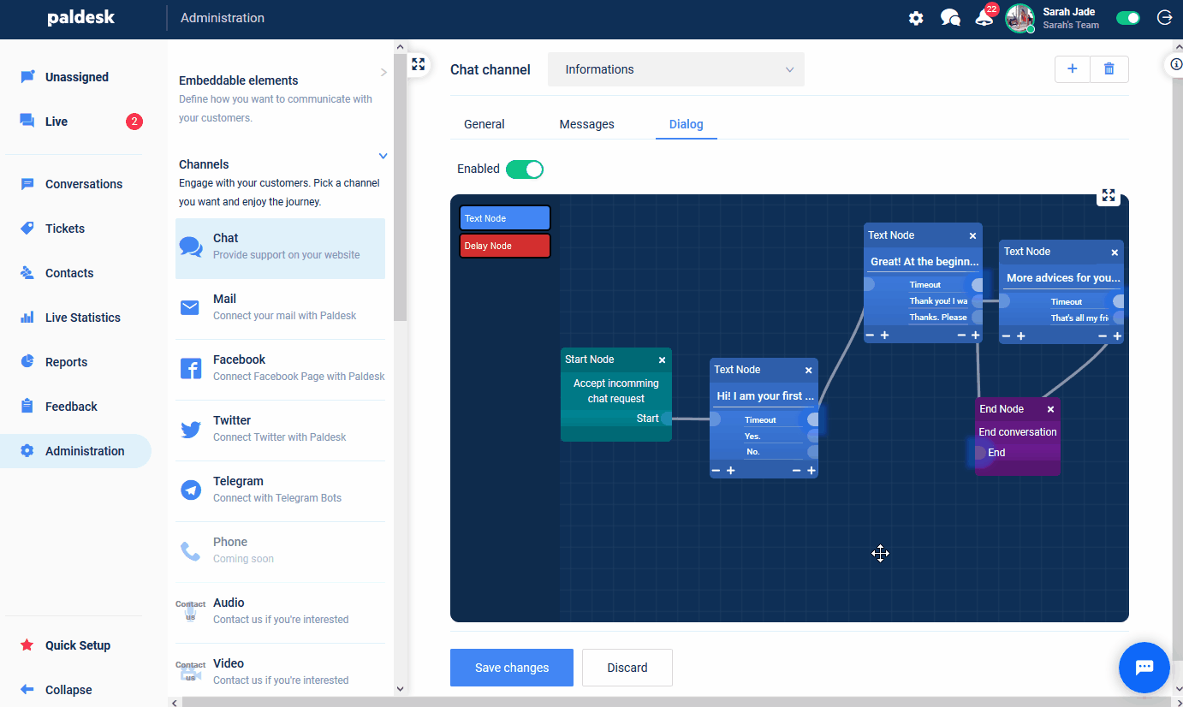Switch to the Messages tab
This screenshot has width=1183, height=707.
point(586,123)
